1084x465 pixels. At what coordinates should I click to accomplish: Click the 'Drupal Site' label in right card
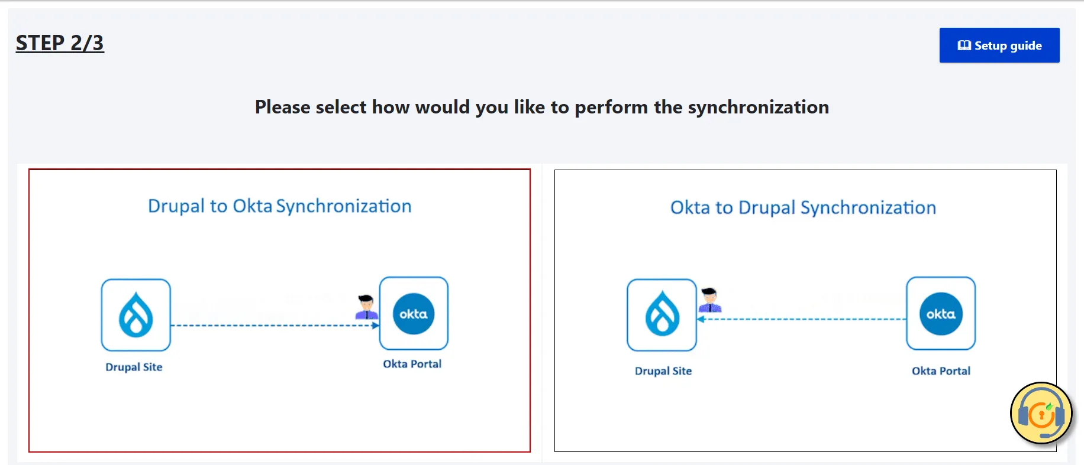coord(663,371)
